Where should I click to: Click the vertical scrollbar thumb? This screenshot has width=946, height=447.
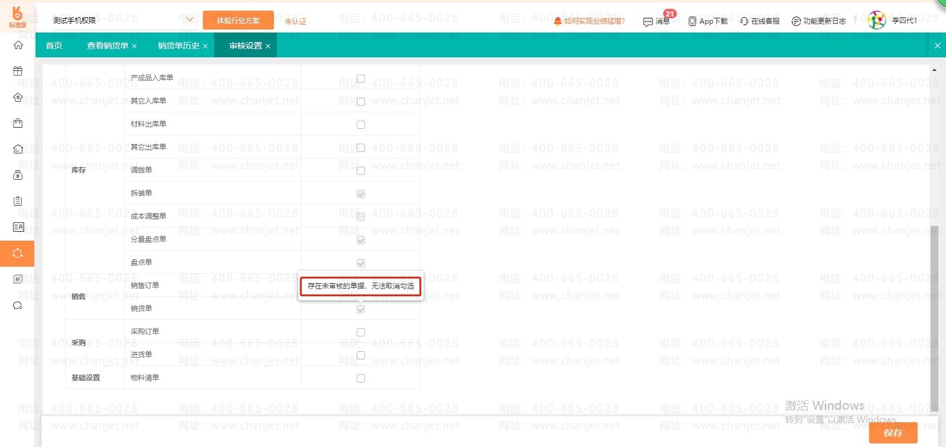click(x=934, y=318)
